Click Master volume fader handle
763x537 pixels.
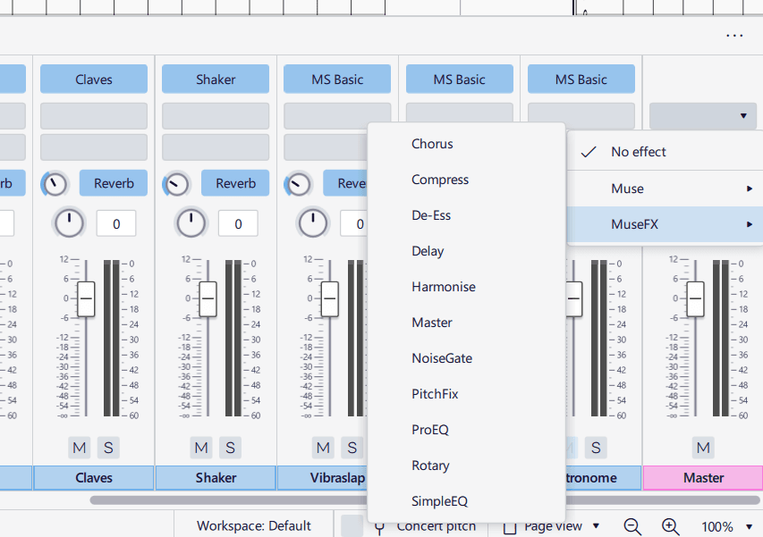point(695,298)
